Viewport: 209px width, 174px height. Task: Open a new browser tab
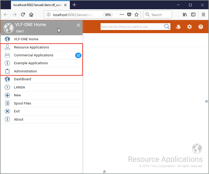[74, 5]
